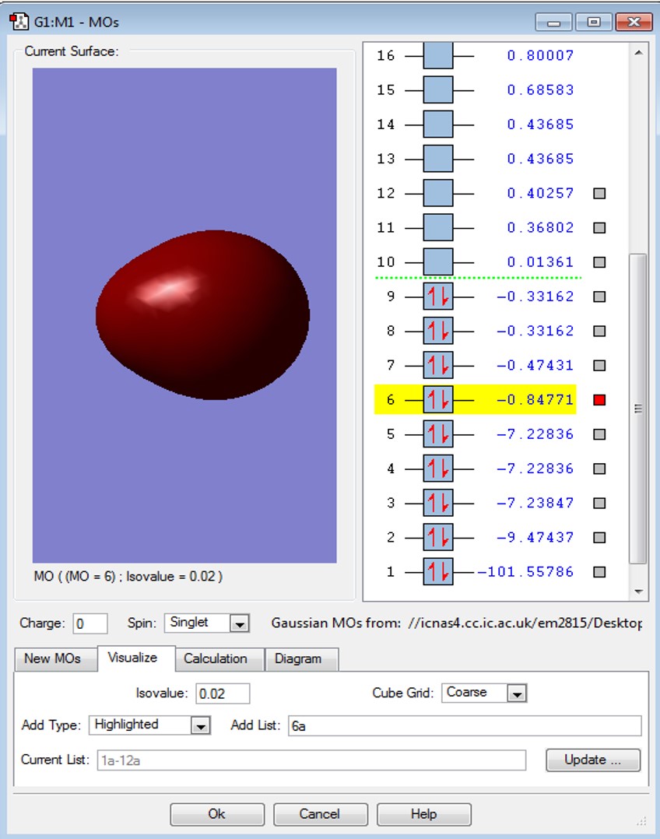Click energy value -0.47431

535,366
